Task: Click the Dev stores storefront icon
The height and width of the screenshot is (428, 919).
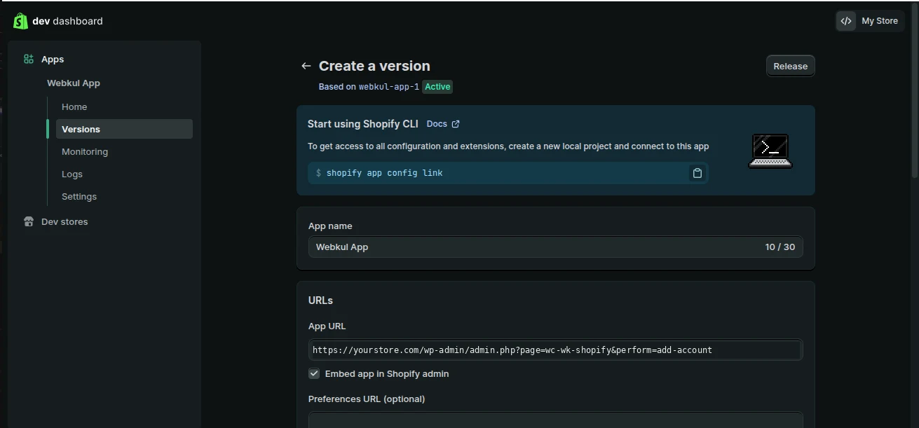Action: coord(29,222)
